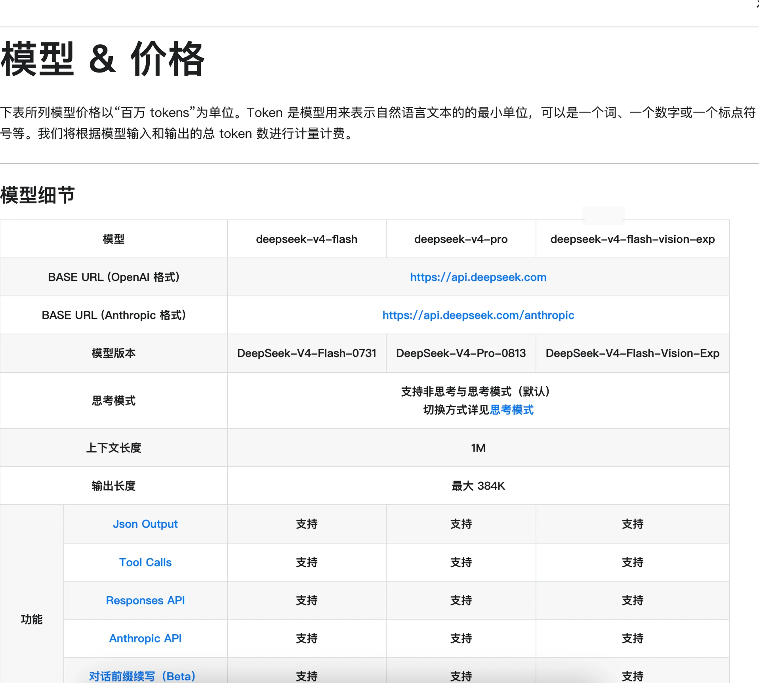Click the 模型细节 section heading
The image size is (759, 683).
pyautogui.click(x=38, y=195)
